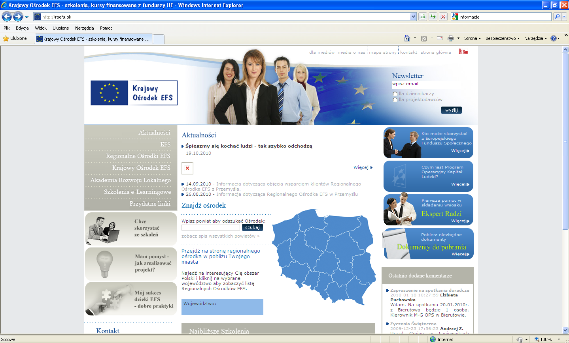Click the BIP logo icon in top right

pos(463,51)
